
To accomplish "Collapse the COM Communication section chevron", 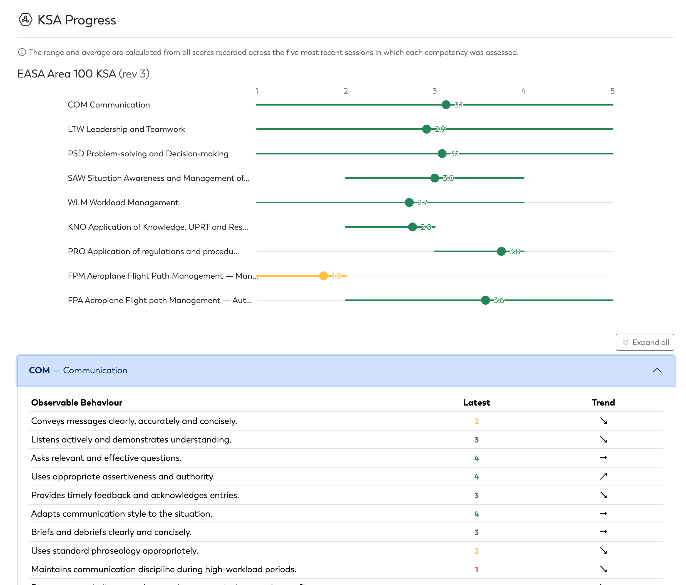I will pyautogui.click(x=657, y=370).
